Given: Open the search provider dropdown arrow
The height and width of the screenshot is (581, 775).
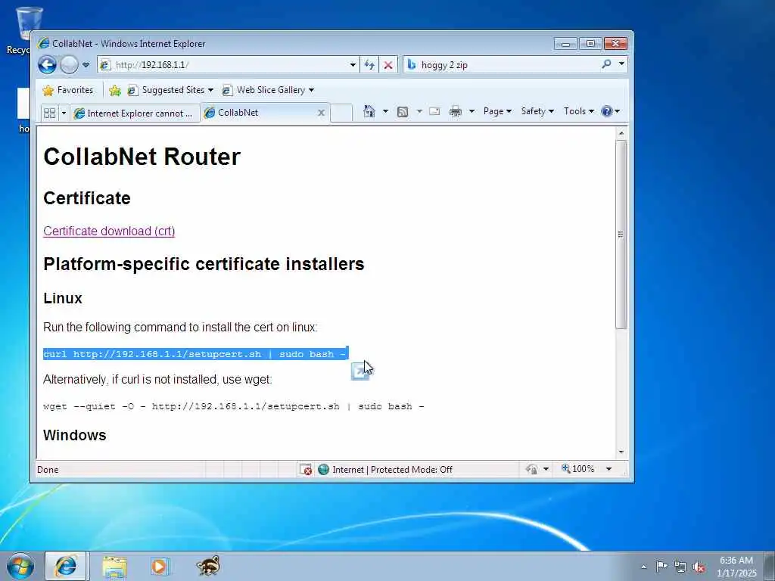Looking at the screenshot, I should point(622,64).
